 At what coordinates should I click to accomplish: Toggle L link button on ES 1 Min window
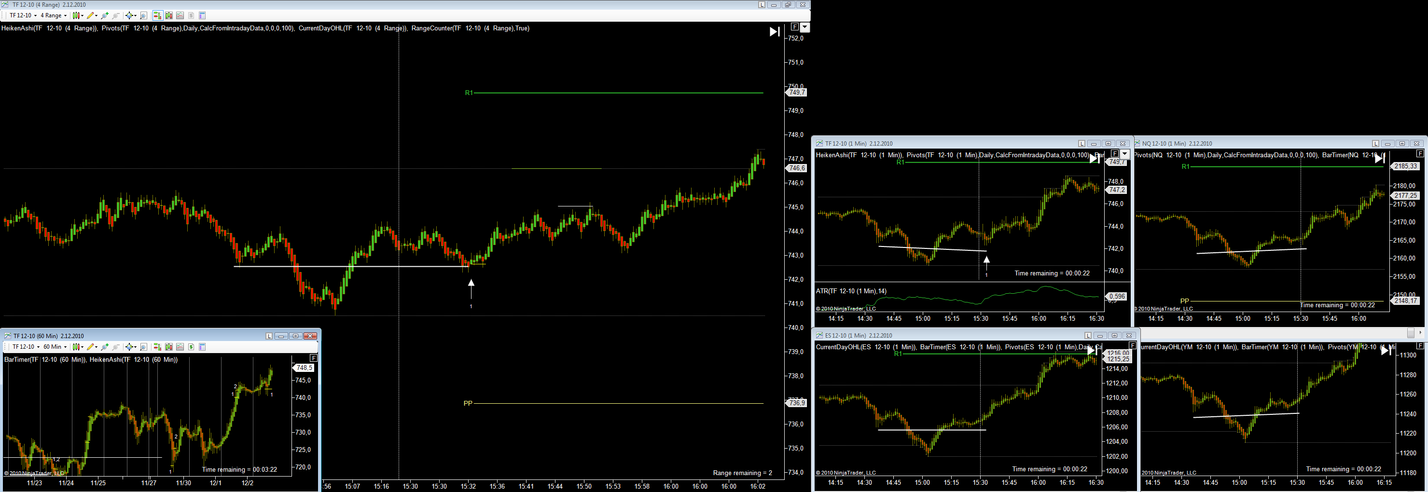coord(1088,336)
